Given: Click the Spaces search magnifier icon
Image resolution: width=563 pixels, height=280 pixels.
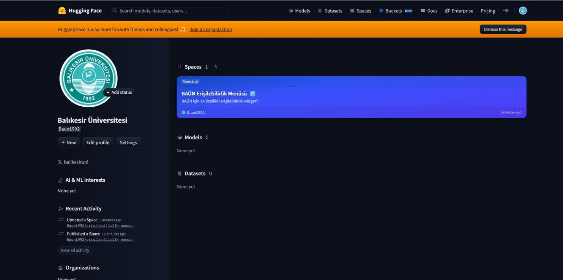Looking at the screenshot, I should click(x=216, y=67).
